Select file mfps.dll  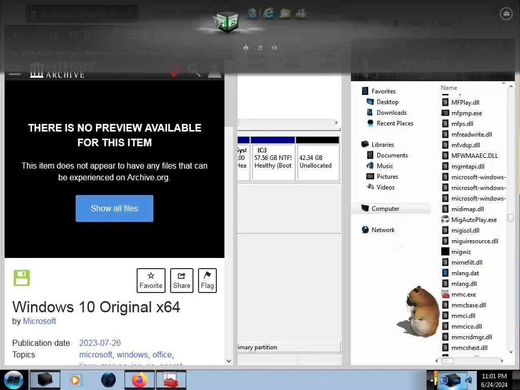pyautogui.click(x=462, y=124)
